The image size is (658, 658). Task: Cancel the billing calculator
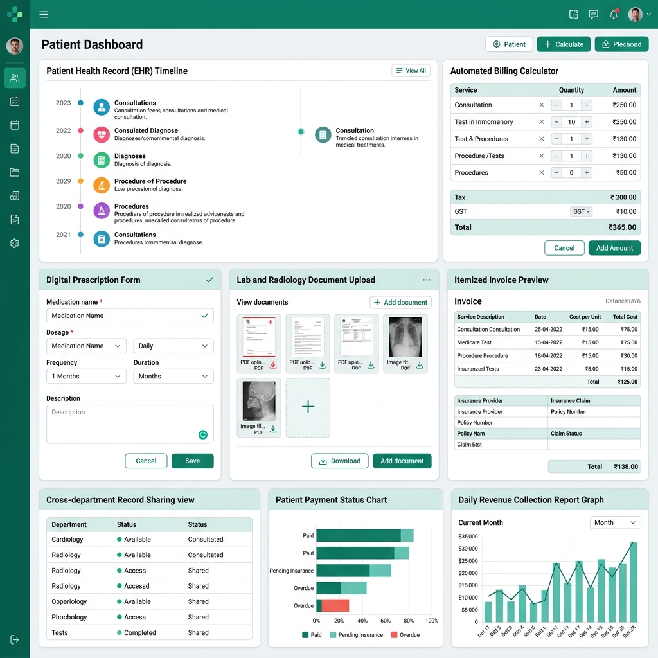pos(564,248)
